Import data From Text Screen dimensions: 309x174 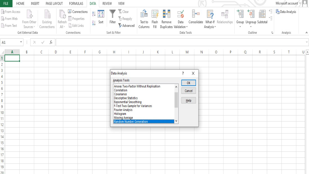9,25
